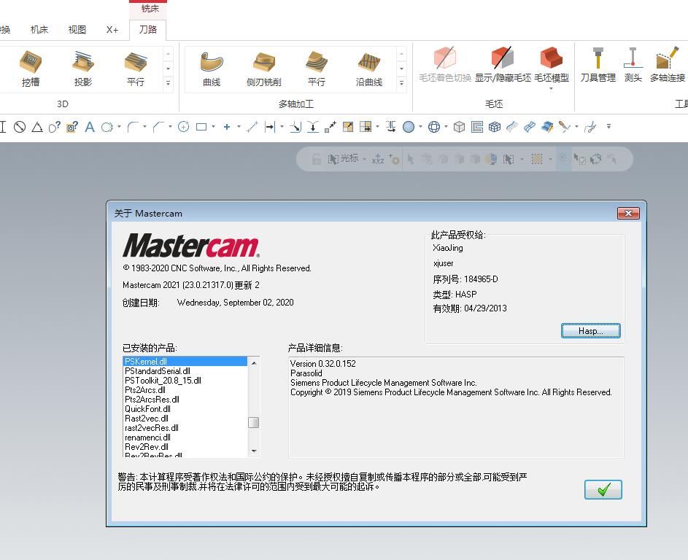Select the 挖槽 3D pocket toolpath
The width and height of the screenshot is (688, 560).
(x=30, y=69)
